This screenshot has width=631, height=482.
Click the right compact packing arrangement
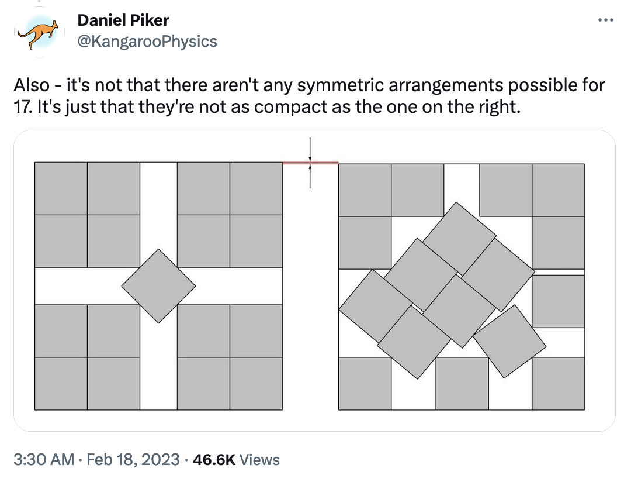coord(462,287)
